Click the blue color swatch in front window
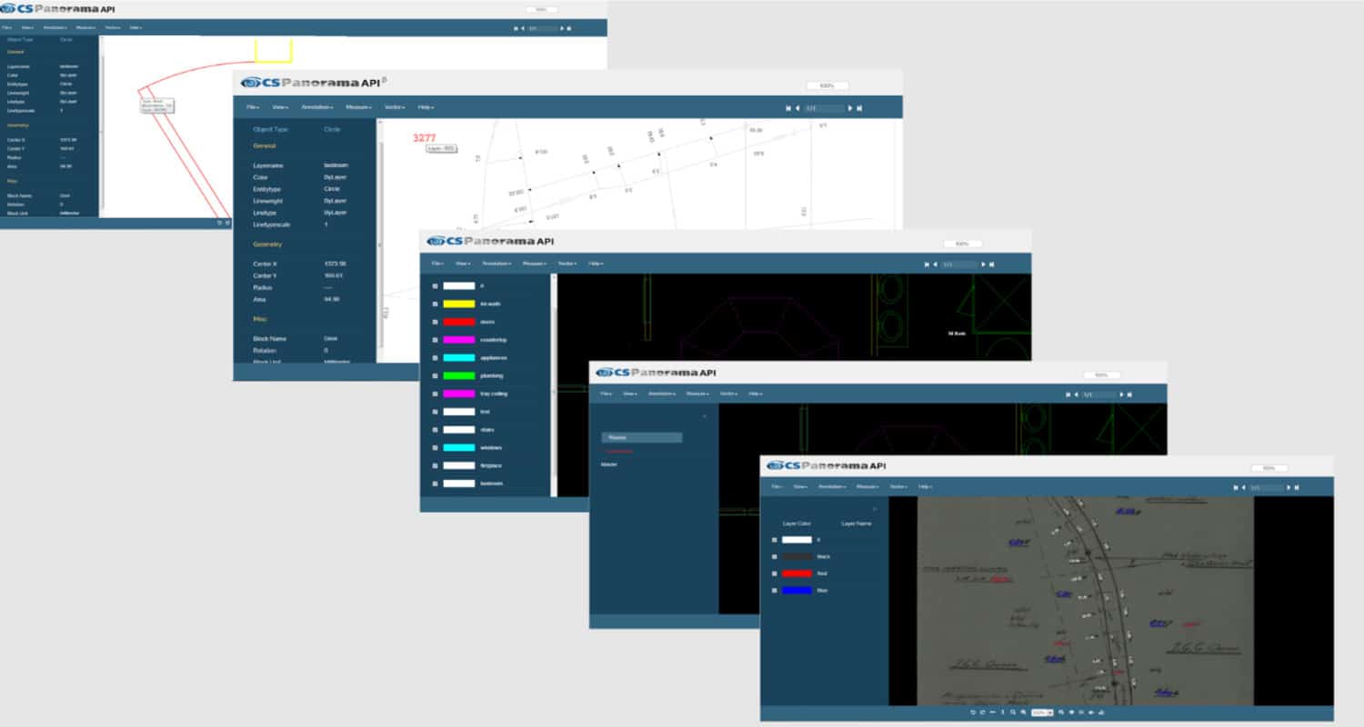Image resolution: width=1364 pixels, height=727 pixels. (797, 591)
